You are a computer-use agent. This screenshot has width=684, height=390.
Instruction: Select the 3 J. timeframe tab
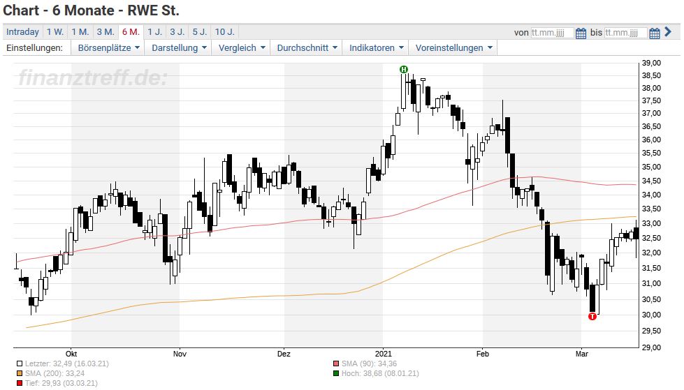(177, 32)
